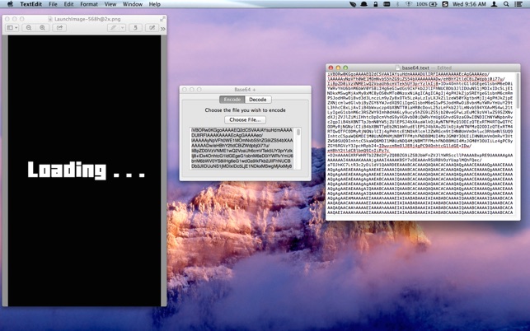The image size is (530, 331).
Task: Switch to Decode mode in Base64
Action: coord(258,100)
